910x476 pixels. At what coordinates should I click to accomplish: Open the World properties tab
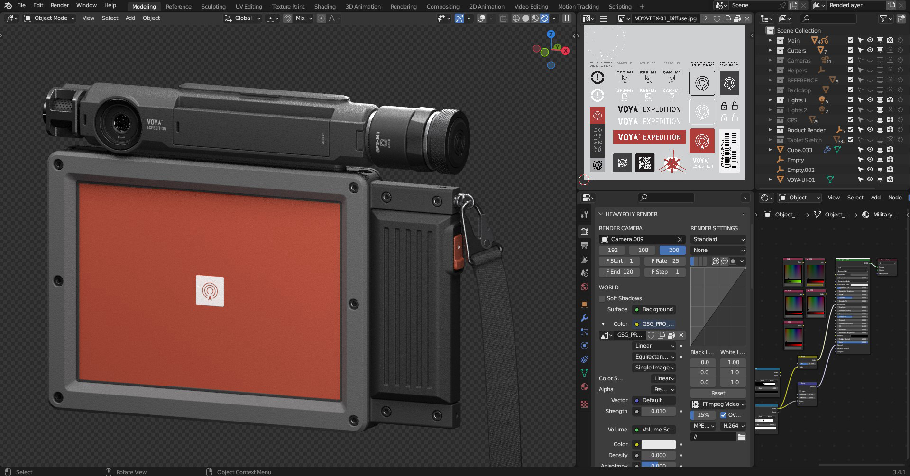tap(585, 287)
